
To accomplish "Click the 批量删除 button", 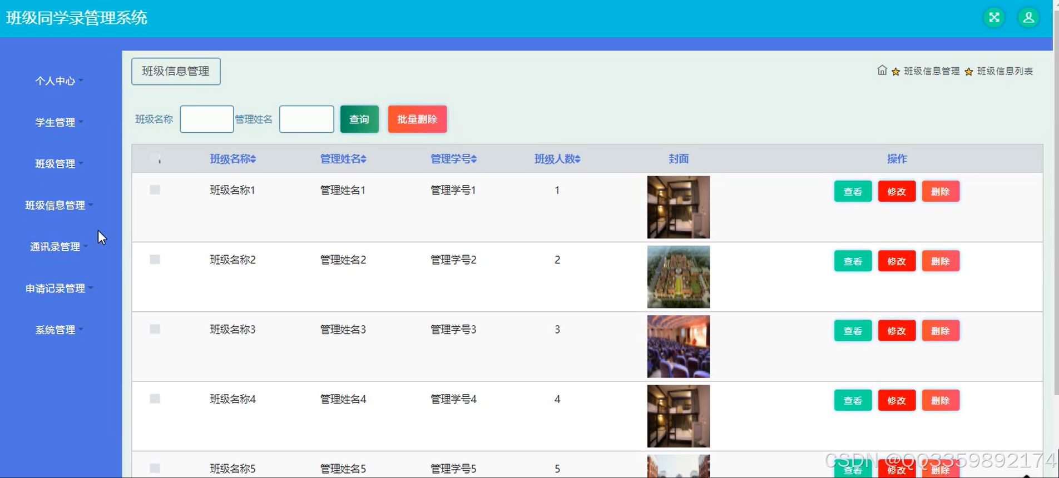I will 417,119.
